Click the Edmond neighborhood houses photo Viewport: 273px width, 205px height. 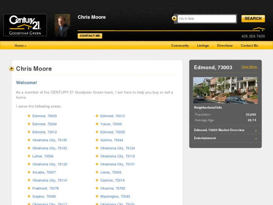click(225, 90)
